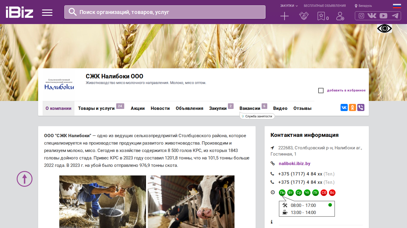Select Monday (Пн) schedule day
This screenshot has width=407, height=228.
click(282, 193)
